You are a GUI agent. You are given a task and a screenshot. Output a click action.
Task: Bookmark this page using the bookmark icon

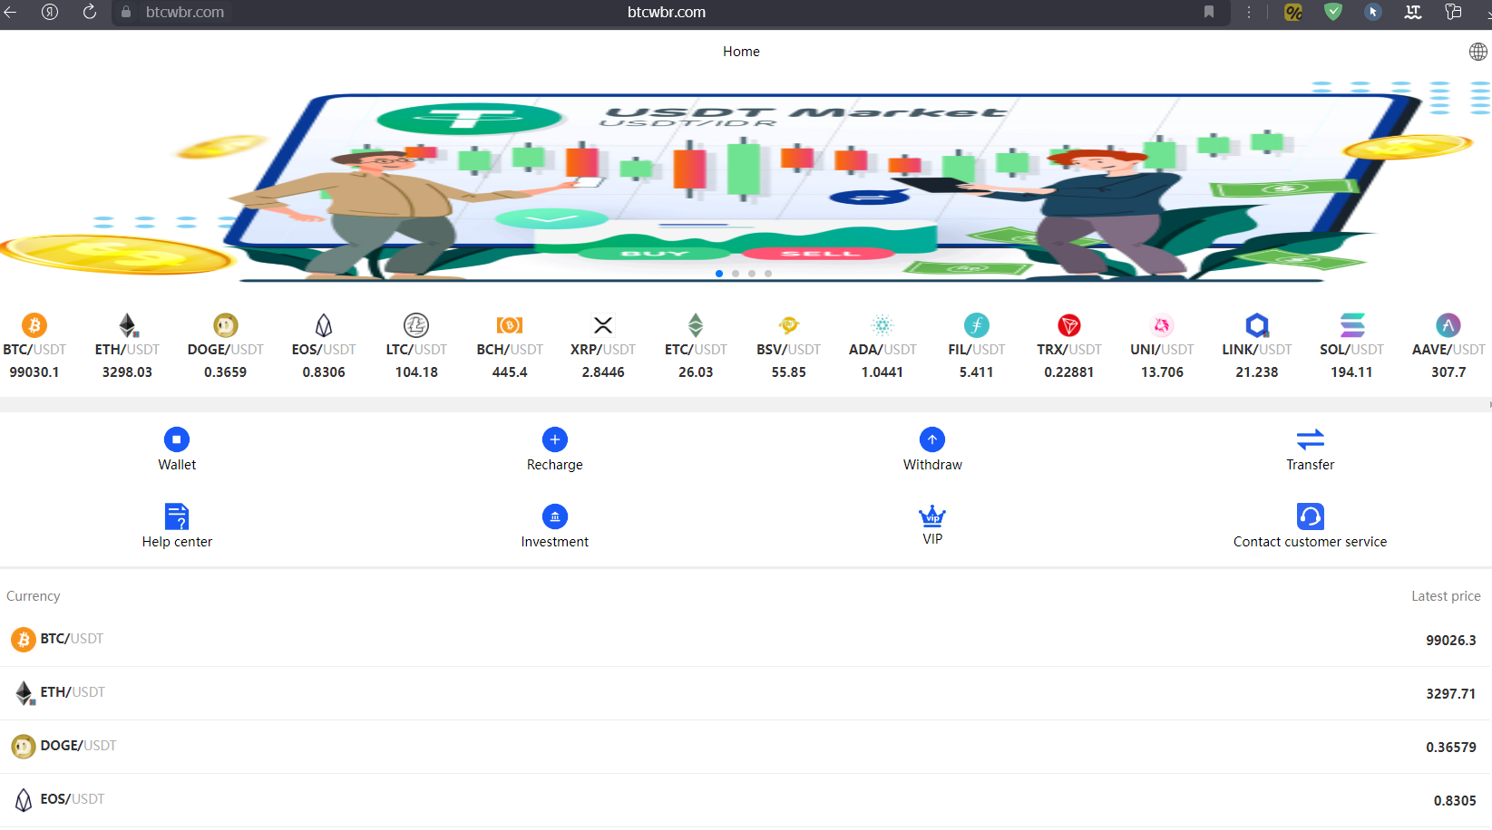click(1209, 12)
